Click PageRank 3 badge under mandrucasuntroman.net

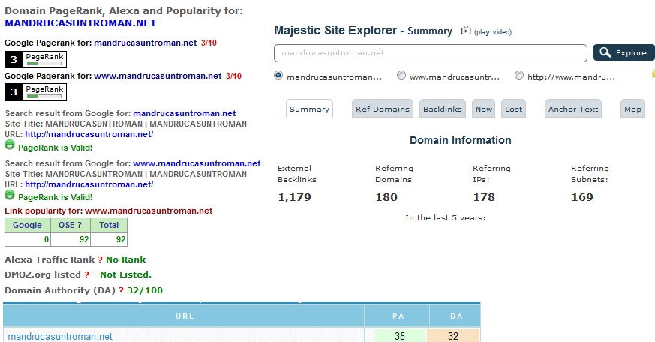click(35, 59)
